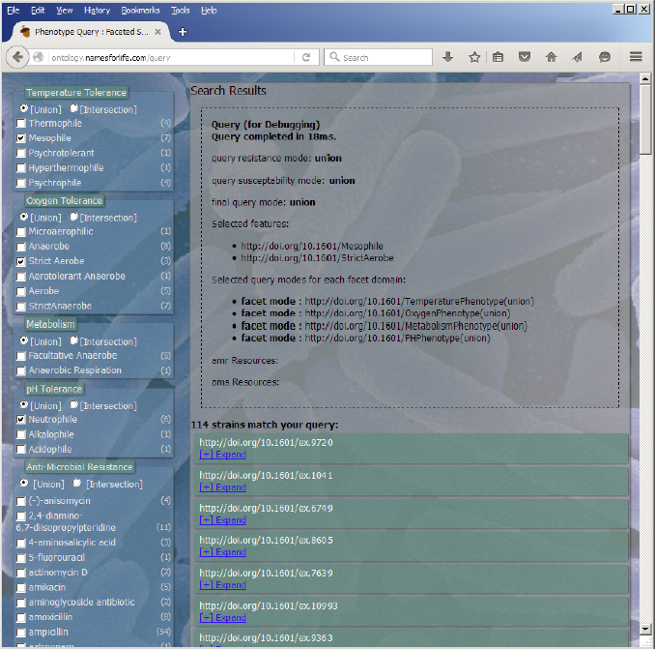This screenshot has width=655, height=649.
Task: Expand result ex.9720 details
Action: pos(222,454)
